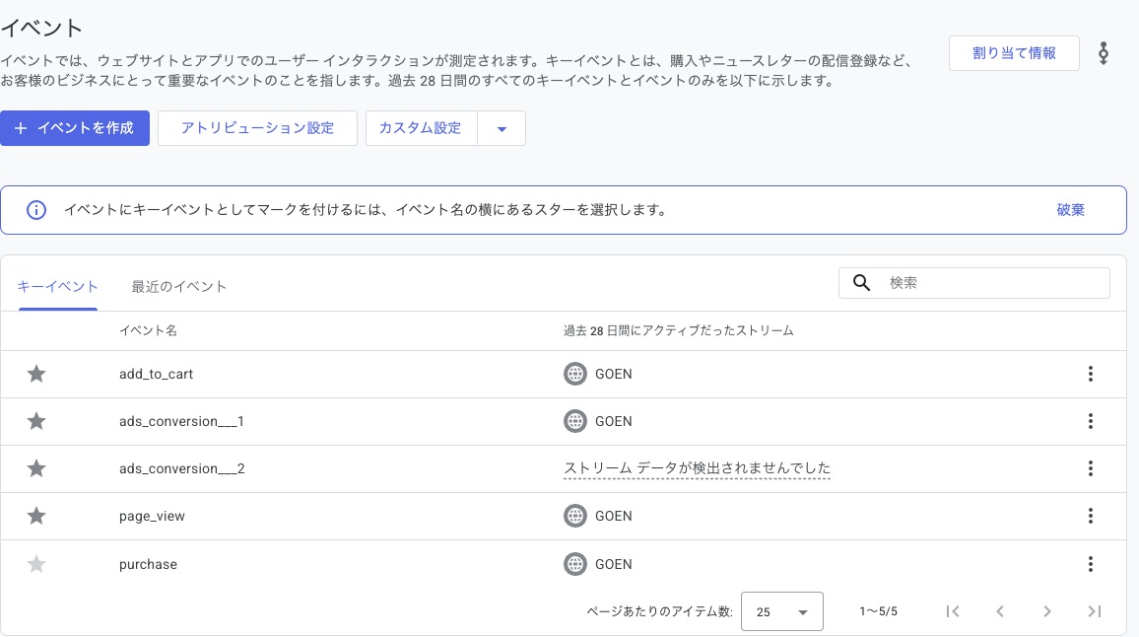Viewport: 1139px width, 637px height.
Task: Open more options menu for page_view row
Action: click(1091, 516)
